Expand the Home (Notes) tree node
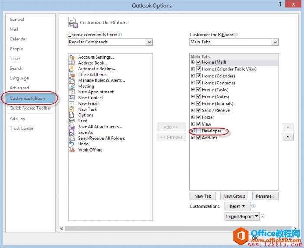 193,96
